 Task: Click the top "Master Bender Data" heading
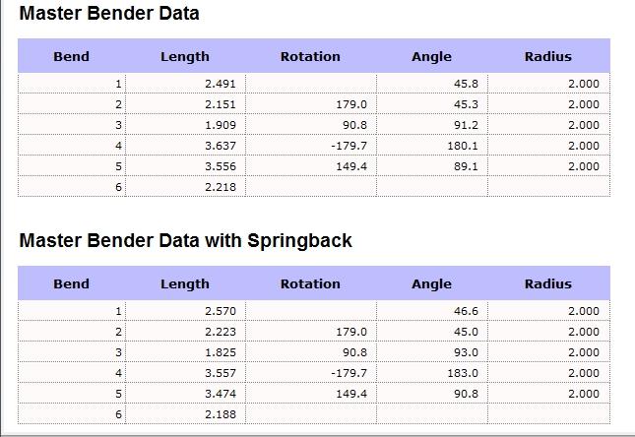[109, 14]
